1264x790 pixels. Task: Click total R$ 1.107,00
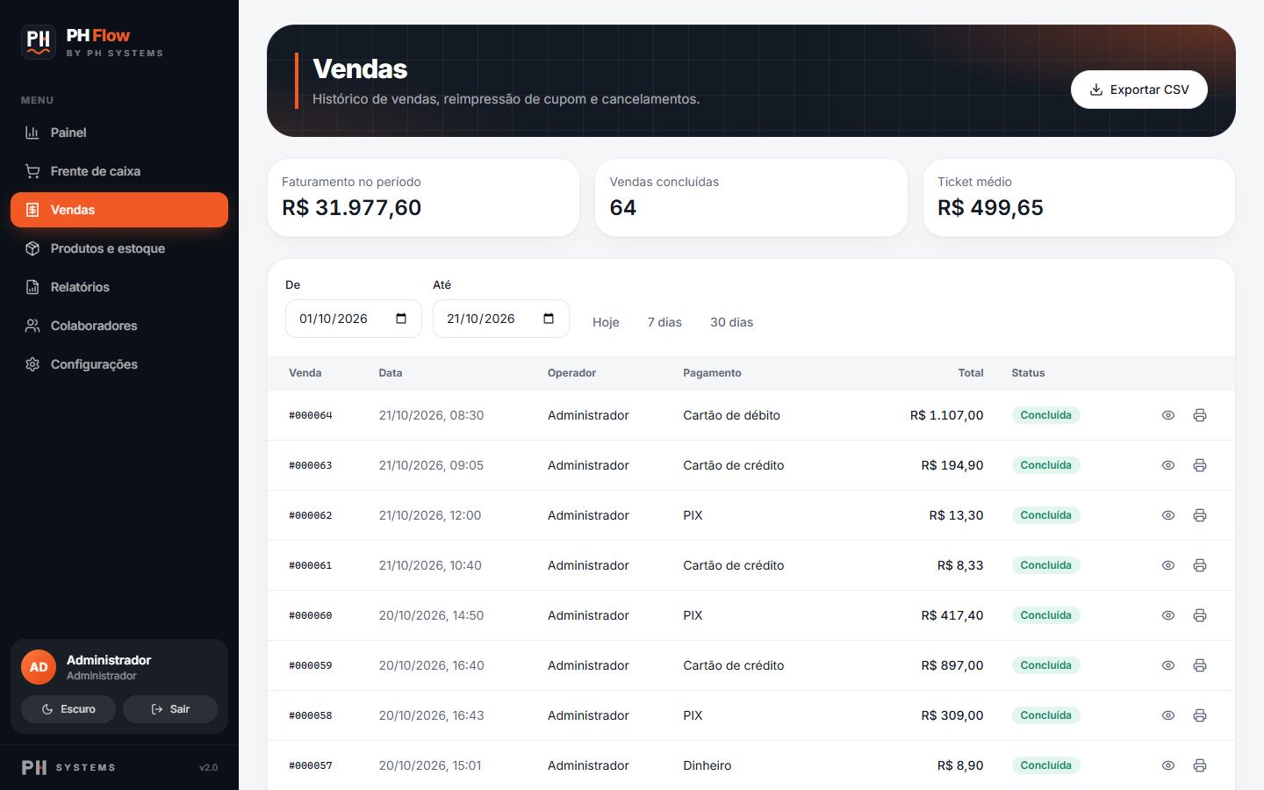946,415
